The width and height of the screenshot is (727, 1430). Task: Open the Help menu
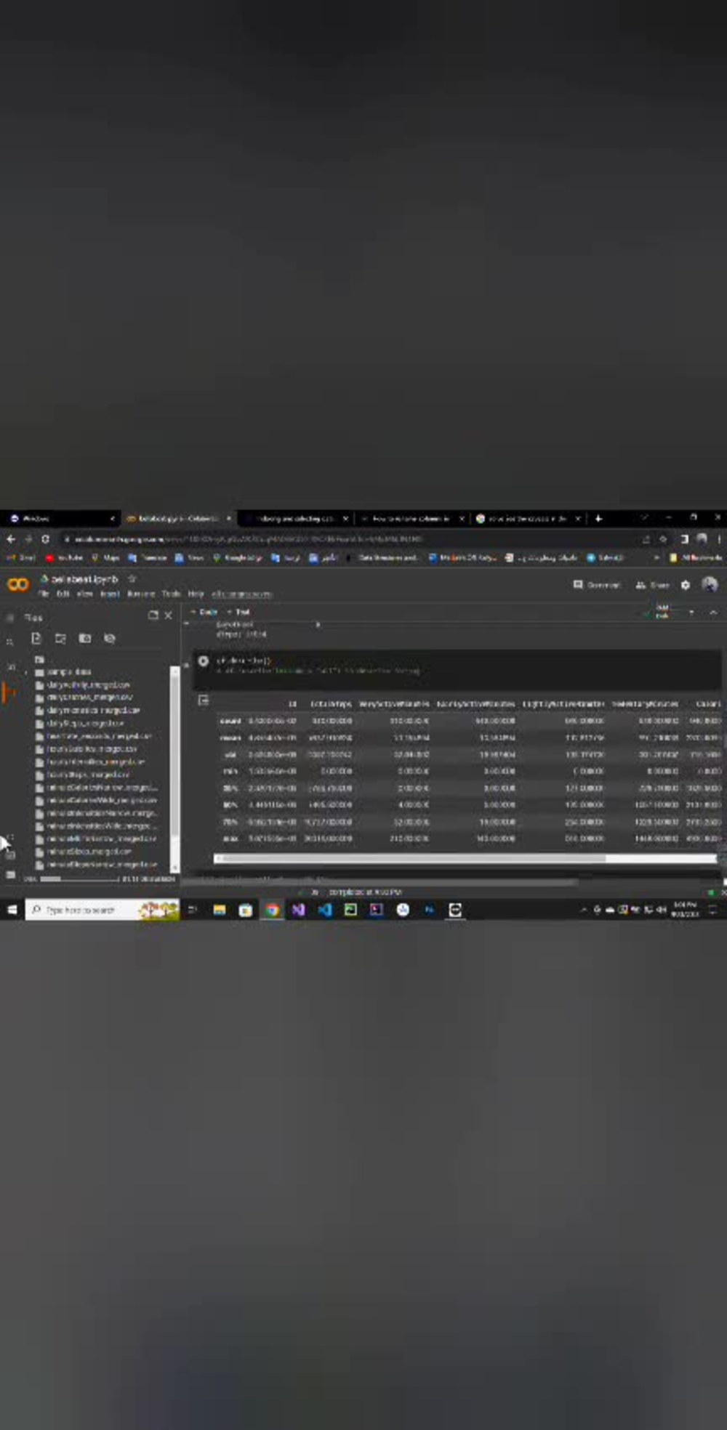(196, 594)
